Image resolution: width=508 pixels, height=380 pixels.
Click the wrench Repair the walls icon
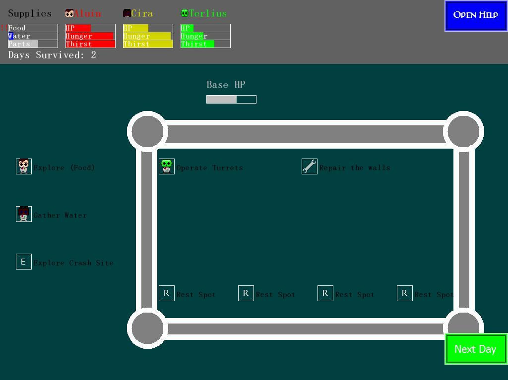coord(310,166)
